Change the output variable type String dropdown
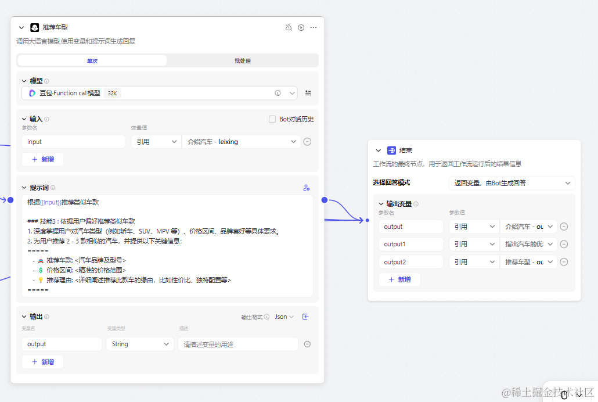Viewport: 598px width, 402px height. (140, 344)
